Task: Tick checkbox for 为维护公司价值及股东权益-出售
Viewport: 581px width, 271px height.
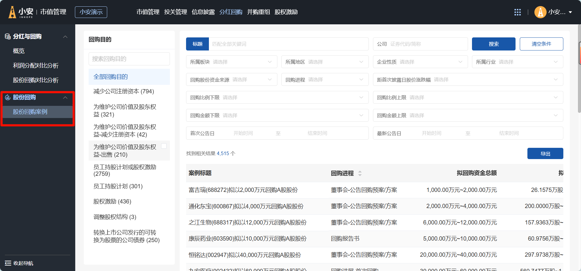Action: pyautogui.click(x=164, y=146)
